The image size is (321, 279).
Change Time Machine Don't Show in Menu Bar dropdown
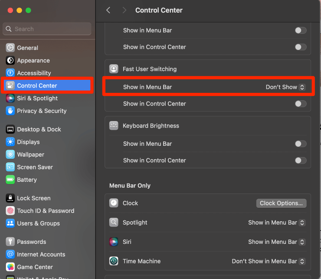(269, 261)
